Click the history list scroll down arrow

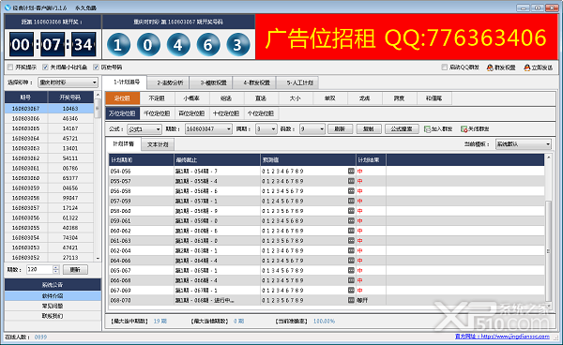(x=98, y=258)
